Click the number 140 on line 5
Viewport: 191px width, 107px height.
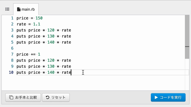click(51, 42)
